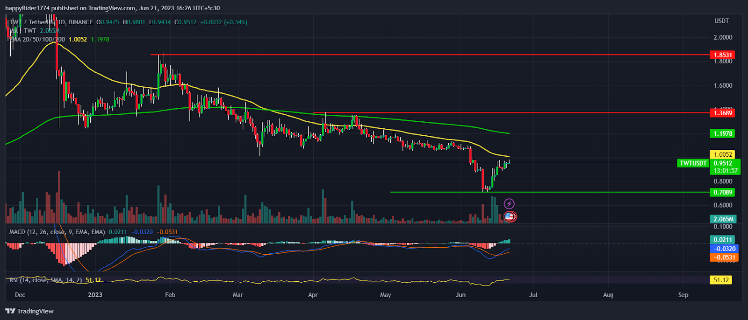748x320 pixels.
Task: Click the red 1.3689 price label
Action: 722,113
